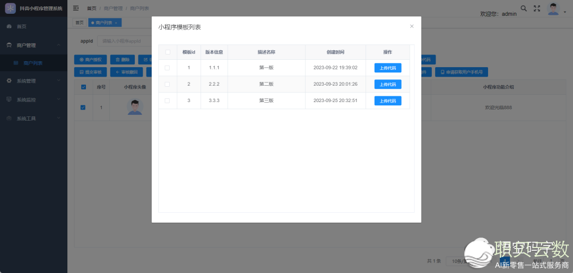Image resolution: width=573 pixels, height=273 pixels.
Task: Click the 删除 button behind the dialog
Action: point(123,60)
